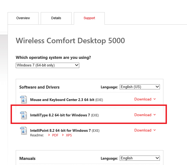Select the Support tab
The image size is (187, 165).
(x=89, y=18)
